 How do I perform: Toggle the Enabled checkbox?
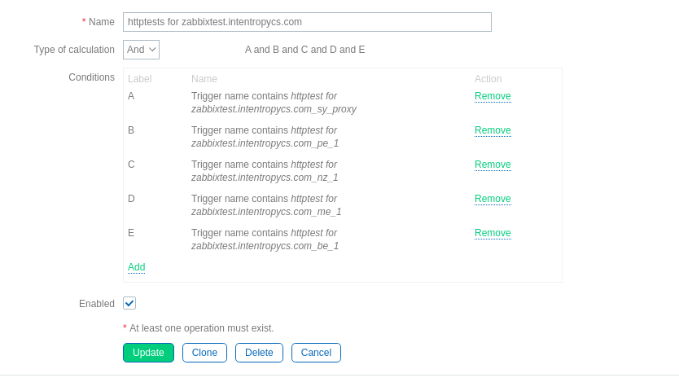[x=129, y=303]
